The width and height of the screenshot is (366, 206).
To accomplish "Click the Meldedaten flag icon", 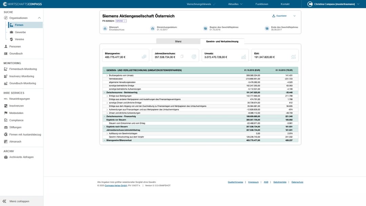I will (x=6, y=113).
